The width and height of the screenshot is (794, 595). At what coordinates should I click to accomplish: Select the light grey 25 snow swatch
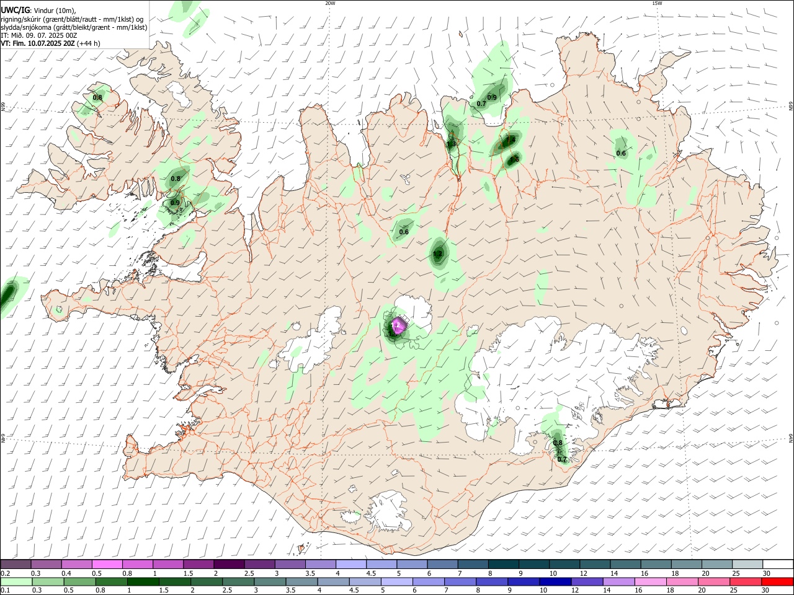[747, 564]
